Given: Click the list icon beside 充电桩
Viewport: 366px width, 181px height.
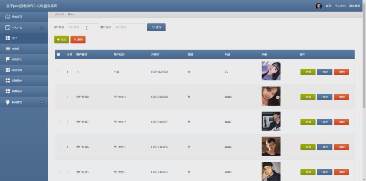Looking at the screenshot, I should click(8, 49).
